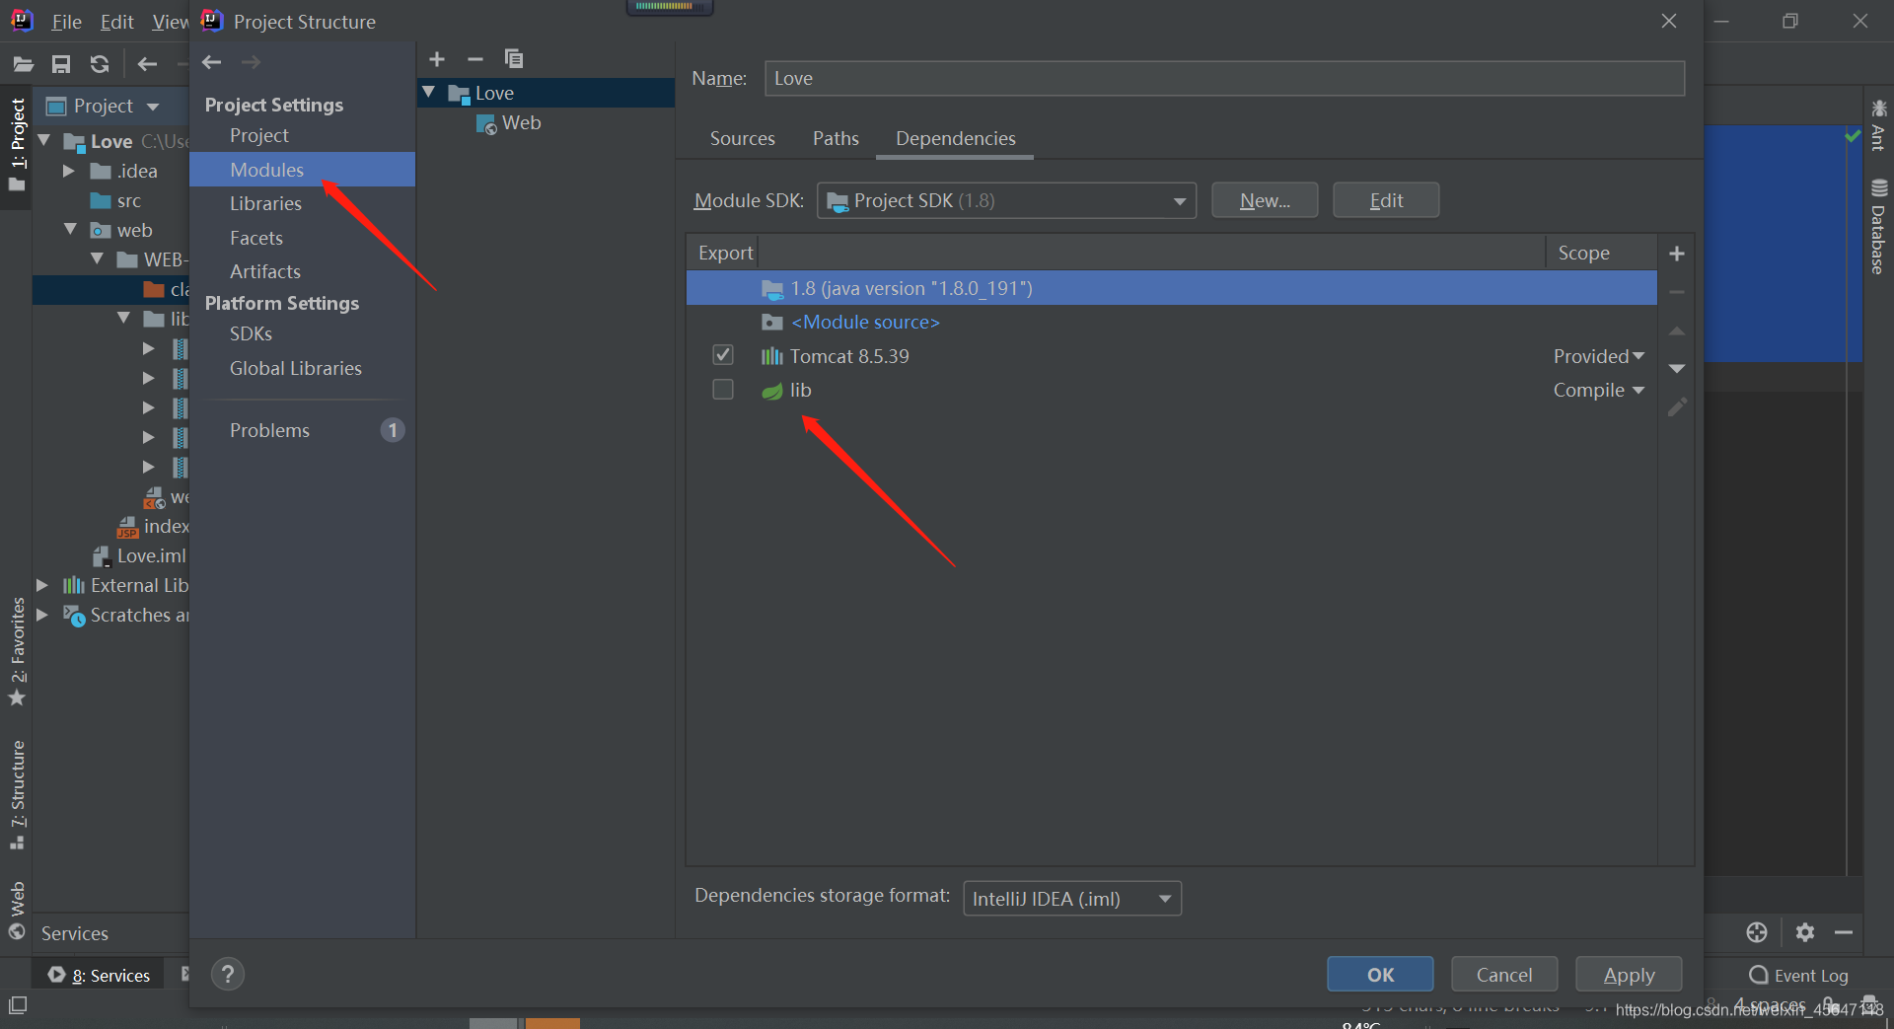Add a dependency with the plus icon
Screen dimensions: 1894x1029
coord(1676,254)
